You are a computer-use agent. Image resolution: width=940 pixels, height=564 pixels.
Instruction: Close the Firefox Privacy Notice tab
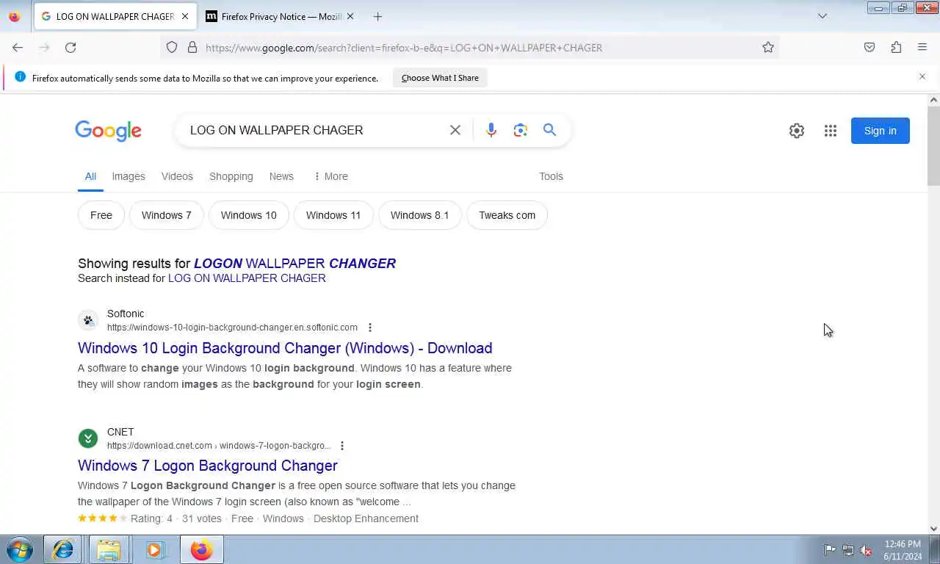pyautogui.click(x=350, y=16)
